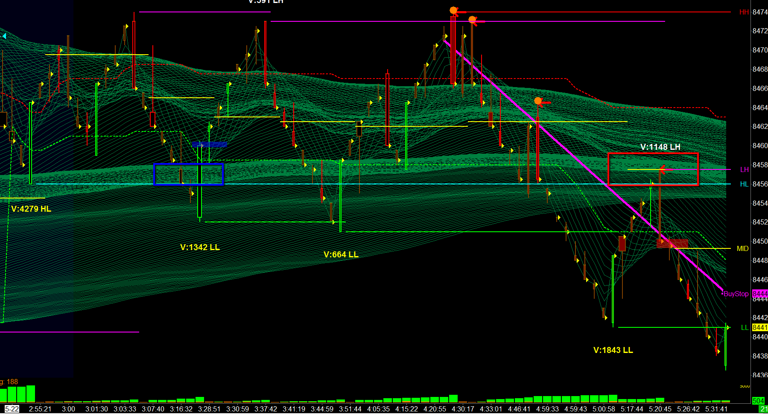Image resolution: width=768 pixels, height=414 pixels.
Task: Click the 8474 price on the axis
Action: point(760,12)
